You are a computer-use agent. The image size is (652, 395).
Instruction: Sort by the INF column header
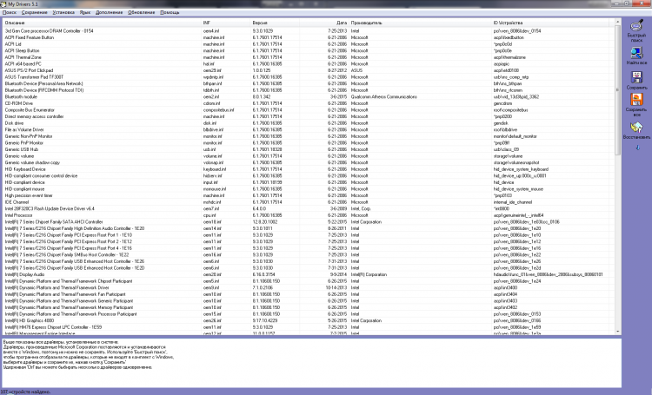pyautogui.click(x=226, y=23)
